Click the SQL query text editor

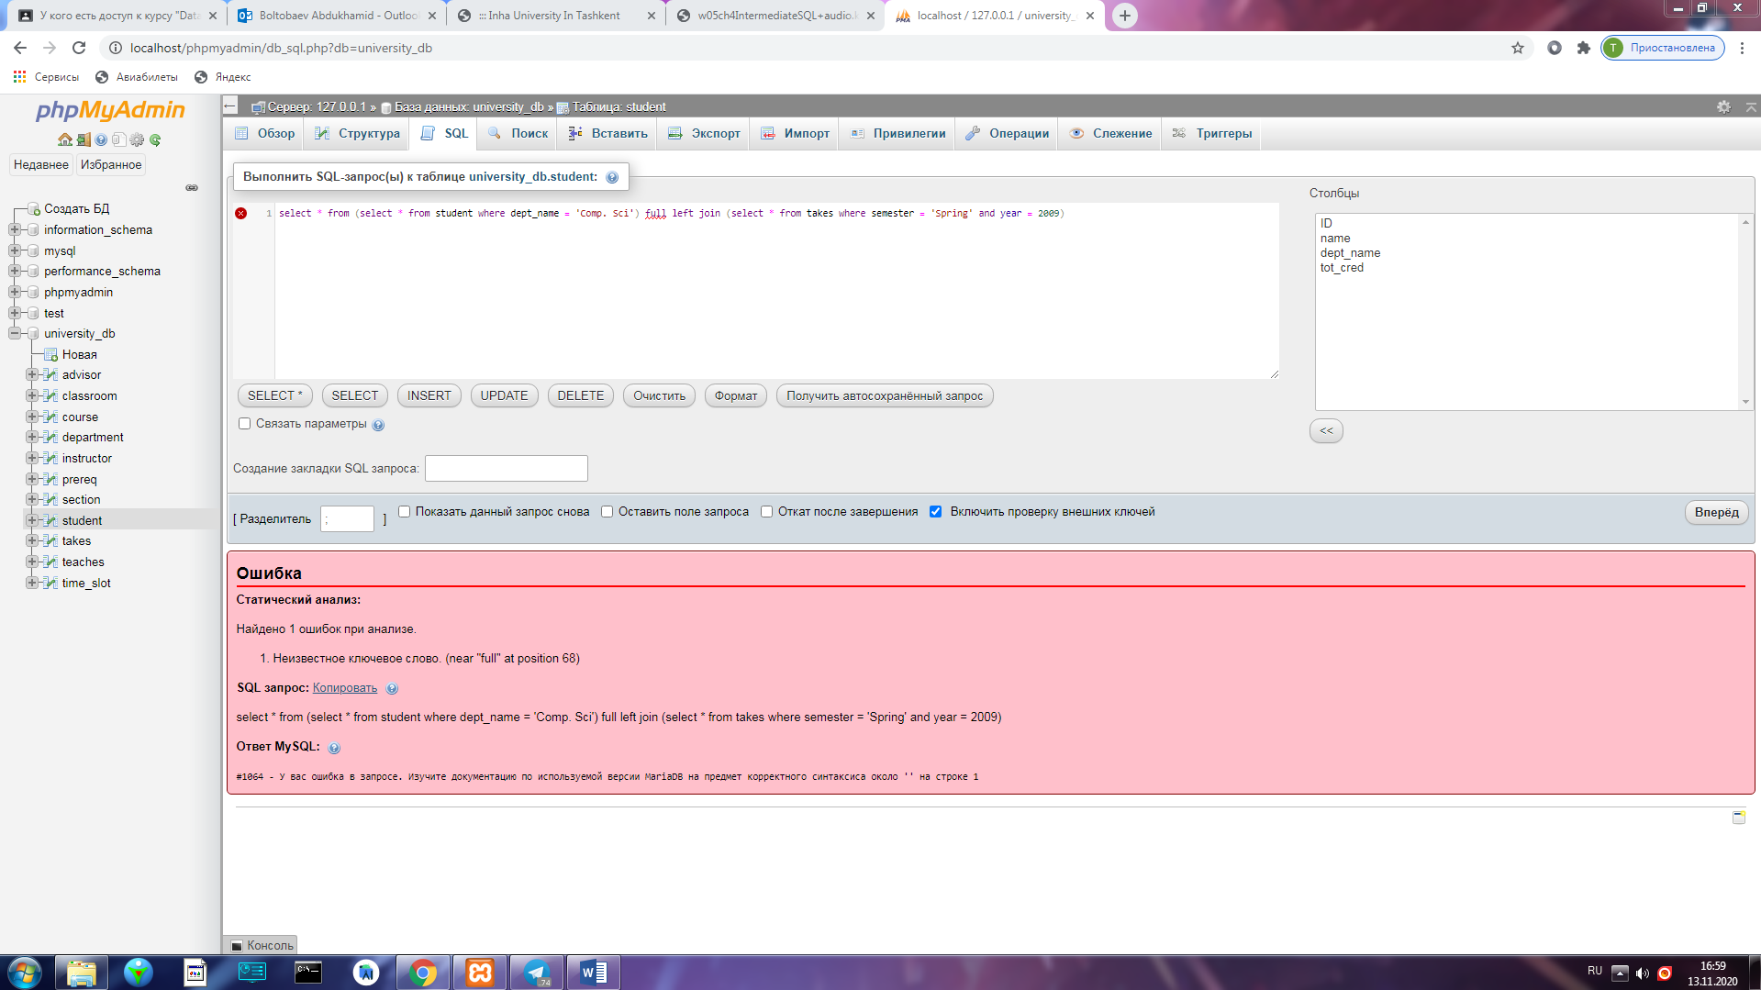click(775, 291)
